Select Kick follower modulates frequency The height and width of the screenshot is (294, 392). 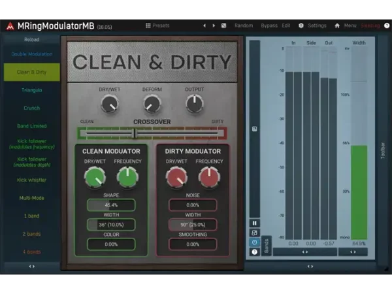coord(32,144)
